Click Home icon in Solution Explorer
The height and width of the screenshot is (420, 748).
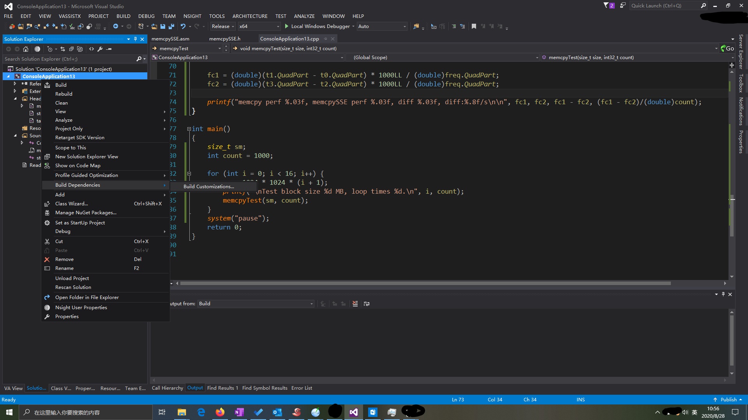coord(26,49)
